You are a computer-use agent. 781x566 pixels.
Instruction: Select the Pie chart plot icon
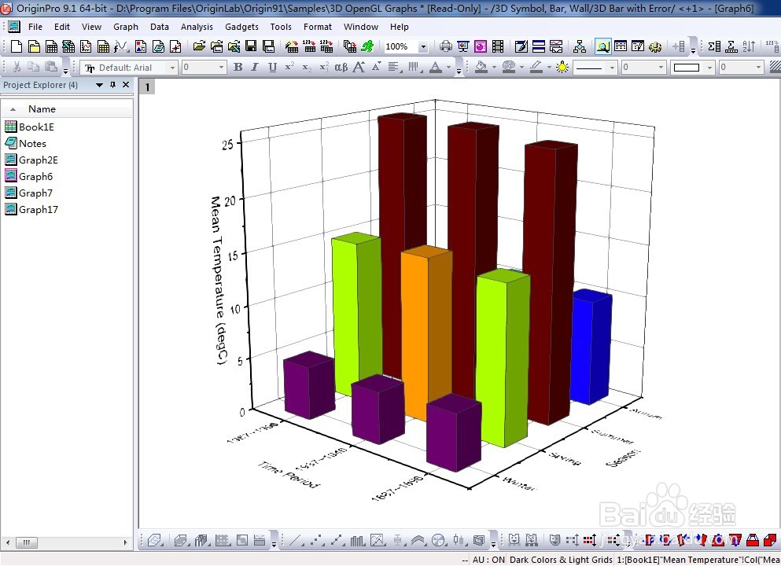point(438,540)
